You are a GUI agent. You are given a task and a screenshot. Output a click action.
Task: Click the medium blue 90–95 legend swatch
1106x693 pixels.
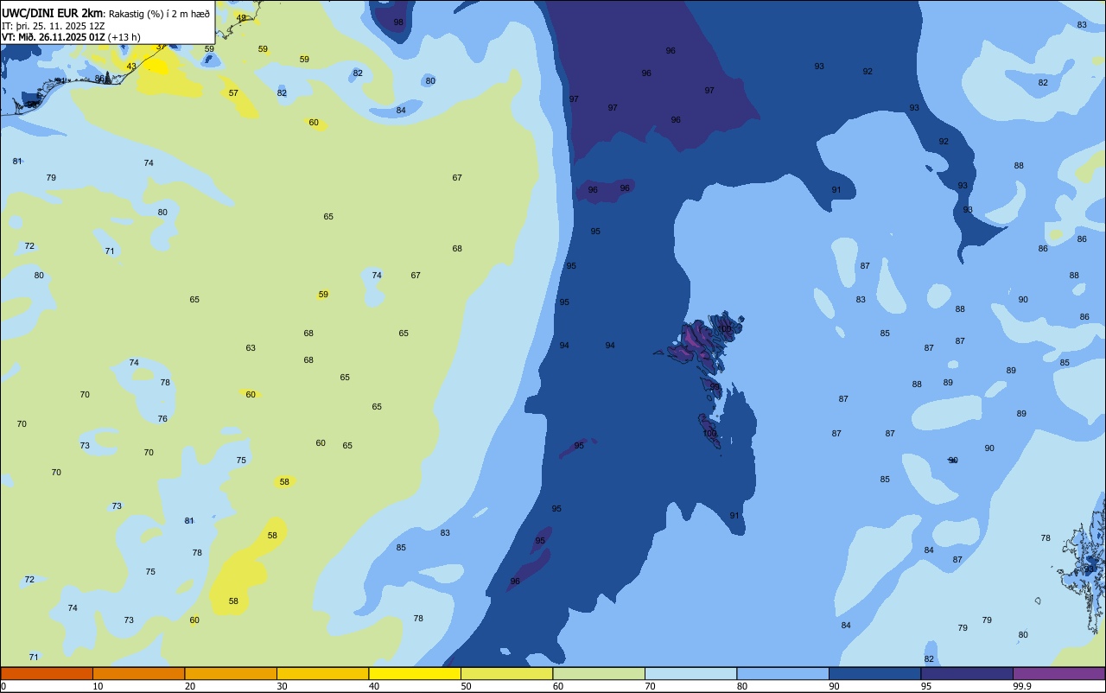874,673
